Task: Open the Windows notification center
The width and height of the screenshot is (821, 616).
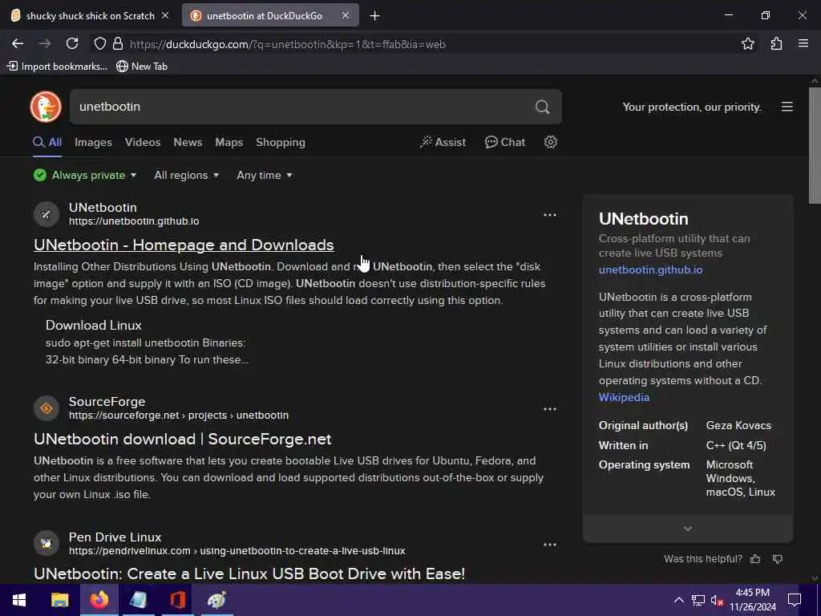Action: pyautogui.click(x=795, y=600)
